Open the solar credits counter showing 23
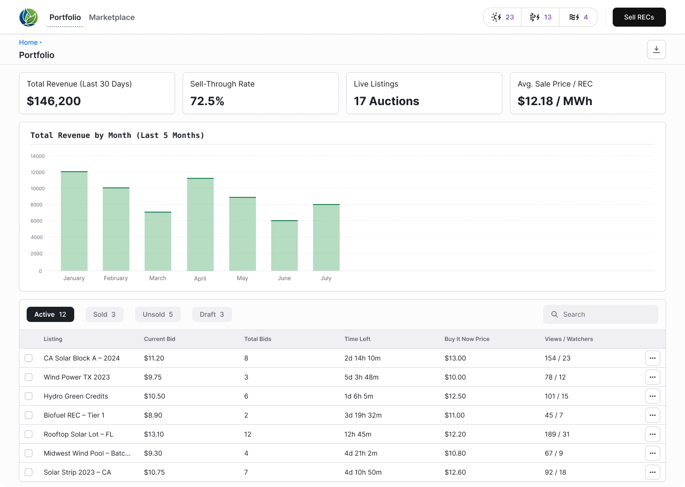This screenshot has width=685, height=487. click(502, 17)
